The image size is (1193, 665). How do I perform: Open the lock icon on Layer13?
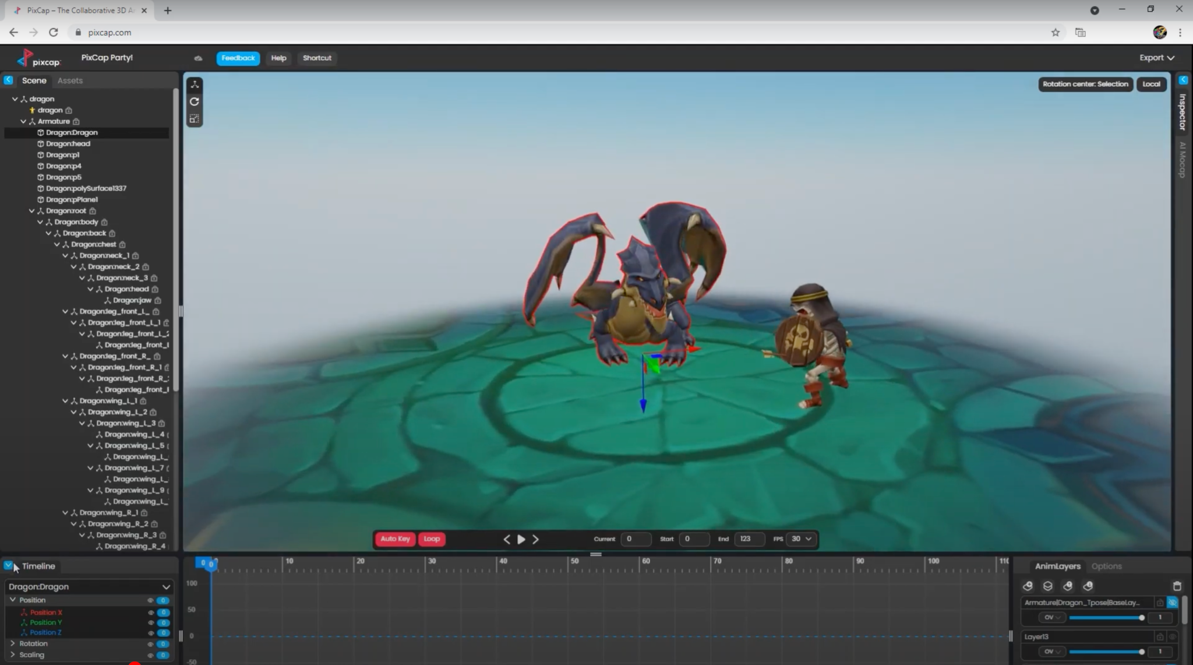(x=1160, y=636)
